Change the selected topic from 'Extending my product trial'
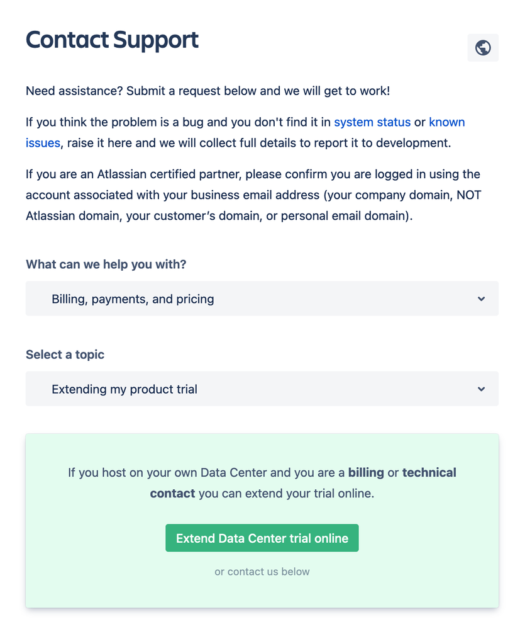This screenshot has height=629, width=520. tap(262, 389)
